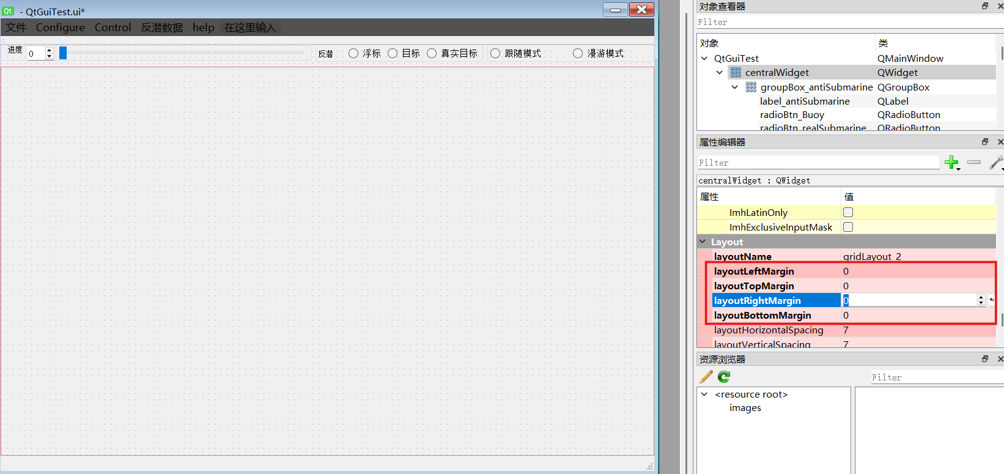Image resolution: width=1004 pixels, height=474 pixels.
Task: Click the green plus add property icon
Action: 951,162
